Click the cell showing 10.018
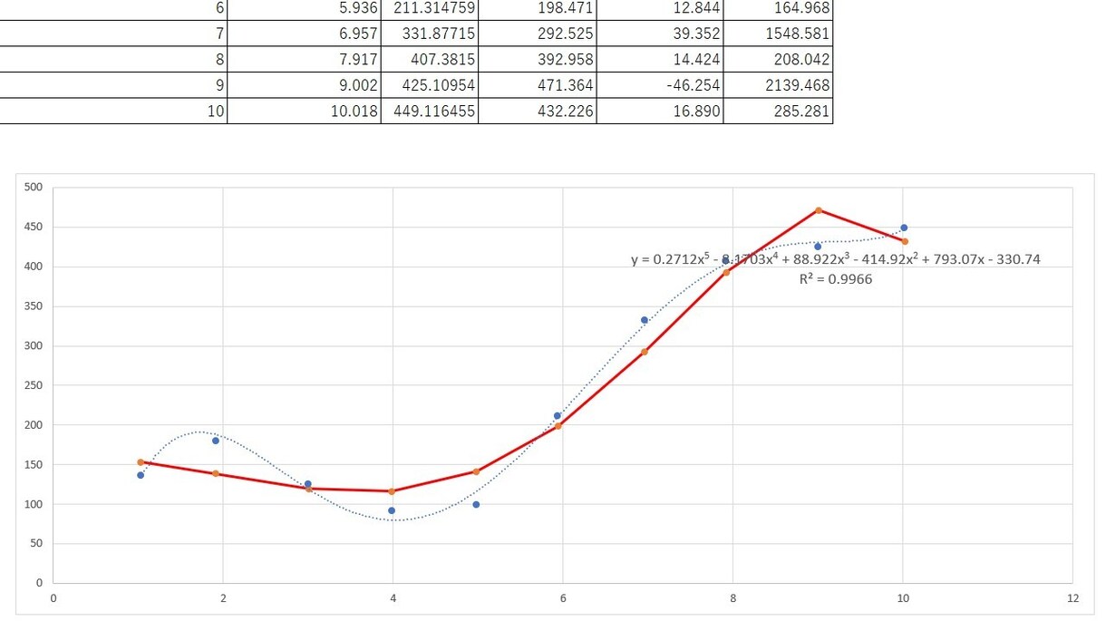Screen dimensions: 1106x621 coord(304,111)
